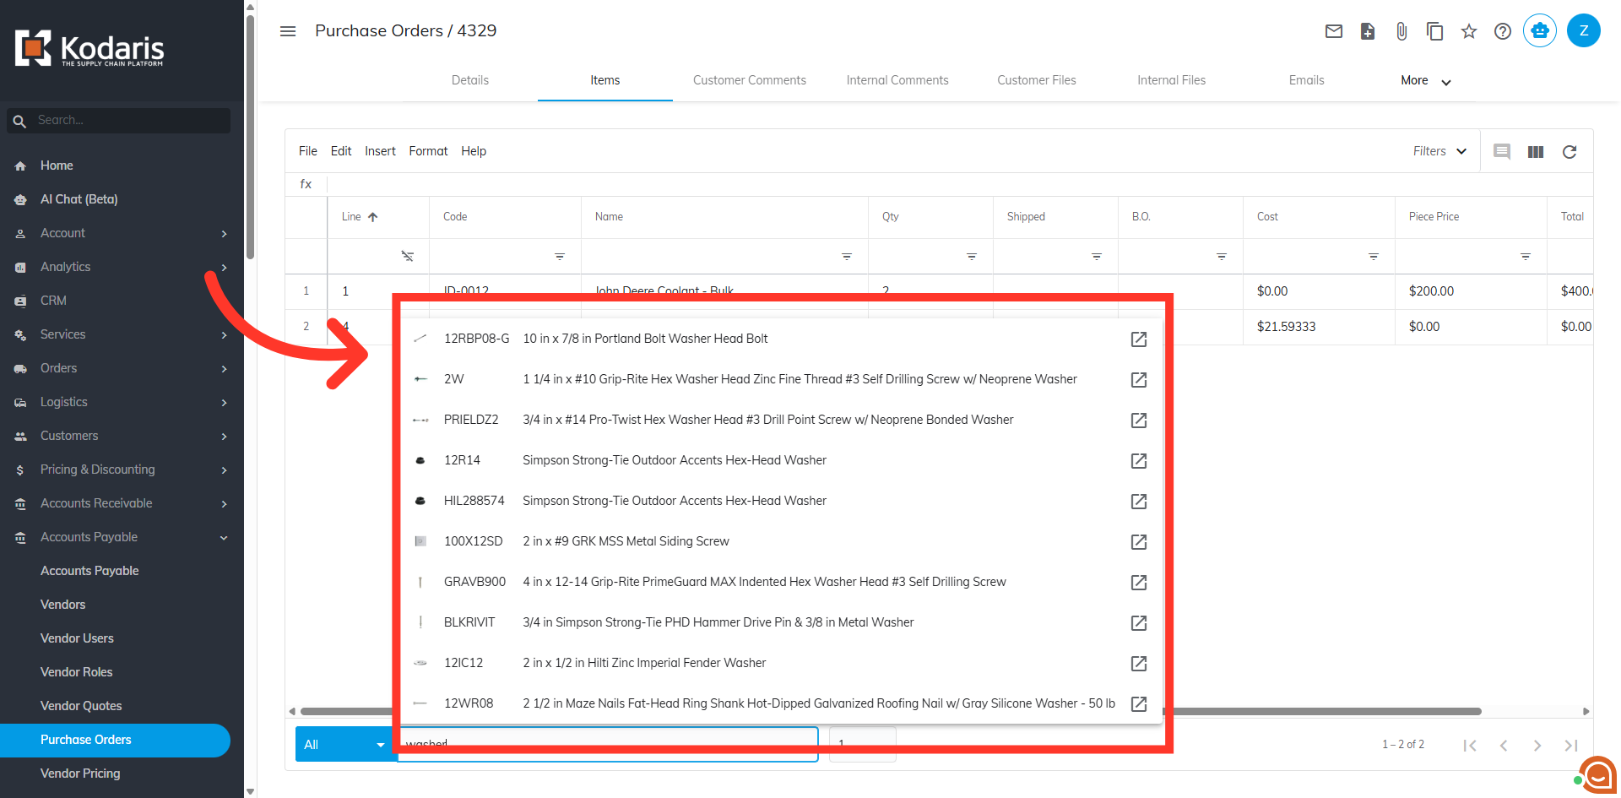Viewport: 1621px width, 798px height.
Task: Open the Format menu
Action: click(x=428, y=151)
